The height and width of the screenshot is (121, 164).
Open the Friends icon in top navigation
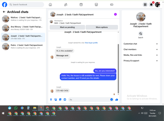tap(66, 5)
